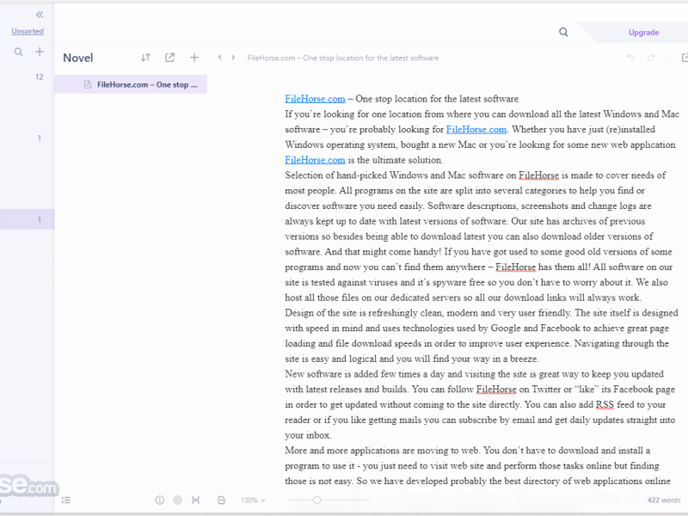The image size is (688, 516).
Task: Click the 422 words counter
Action: tap(664, 501)
